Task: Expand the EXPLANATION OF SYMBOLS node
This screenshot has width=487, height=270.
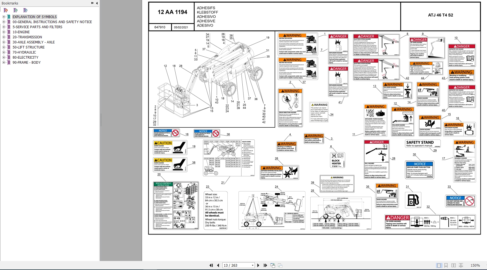Action: 4,17
